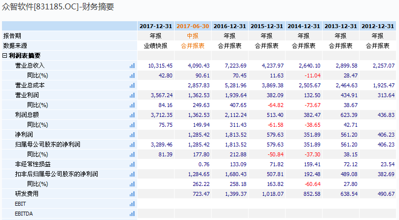Select the 2016-12-31 column header
The height and width of the screenshot is (220, 399).
point(230,26)
